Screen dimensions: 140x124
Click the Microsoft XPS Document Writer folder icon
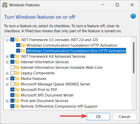(17, 95)
